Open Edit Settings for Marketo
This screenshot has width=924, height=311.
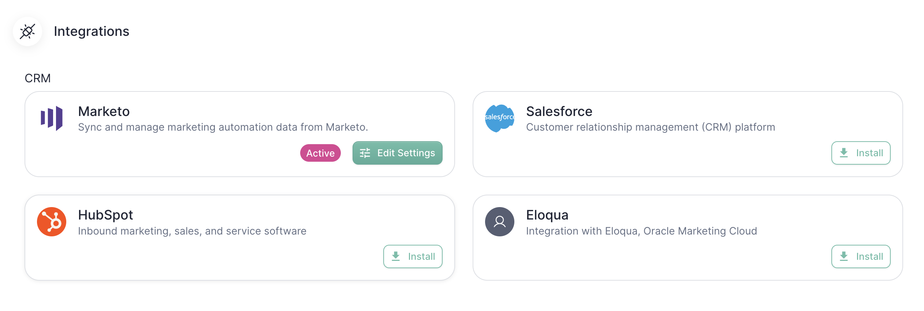tap(398, 153)
